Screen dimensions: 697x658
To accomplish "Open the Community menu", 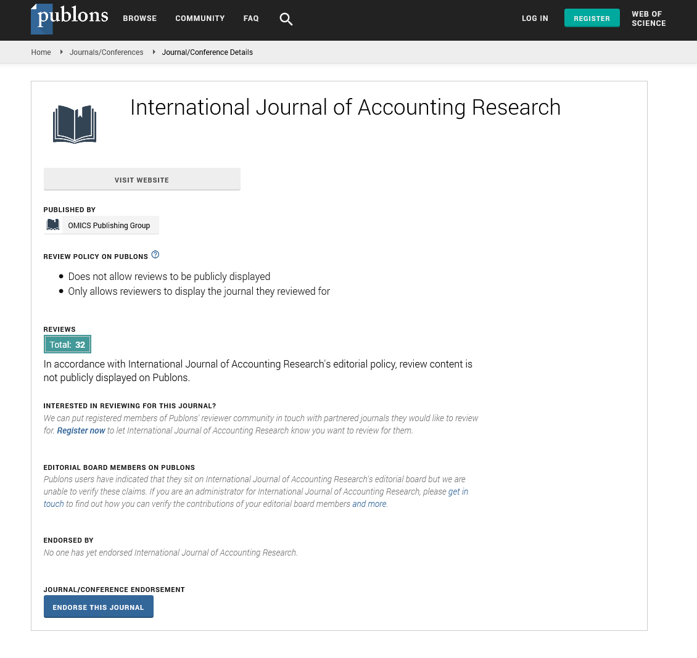I will [200, 19].
